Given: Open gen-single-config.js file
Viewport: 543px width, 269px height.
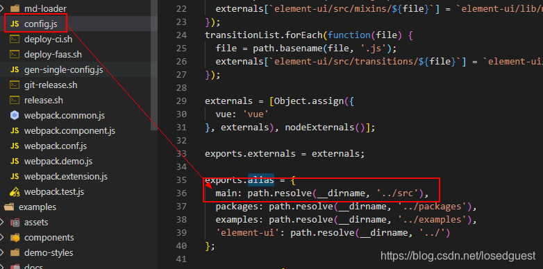Looking at the screenshot, I should click(x=63, y=69).
